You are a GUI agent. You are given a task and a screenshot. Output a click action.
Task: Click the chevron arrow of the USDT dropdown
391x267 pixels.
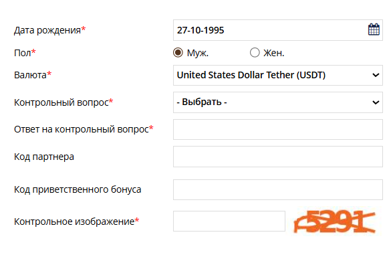click(376, 75)
